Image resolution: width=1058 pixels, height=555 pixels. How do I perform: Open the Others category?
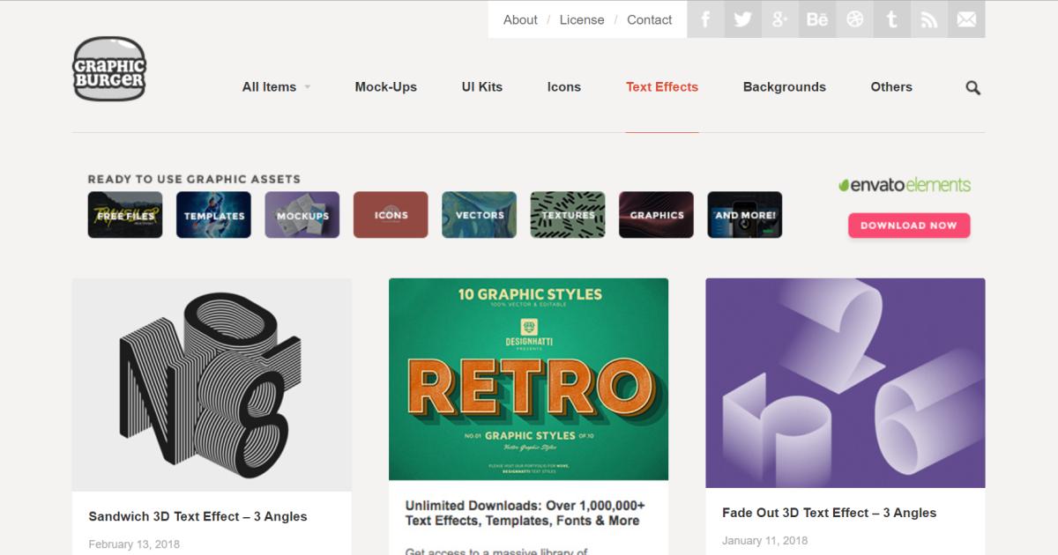click(891, 86)
